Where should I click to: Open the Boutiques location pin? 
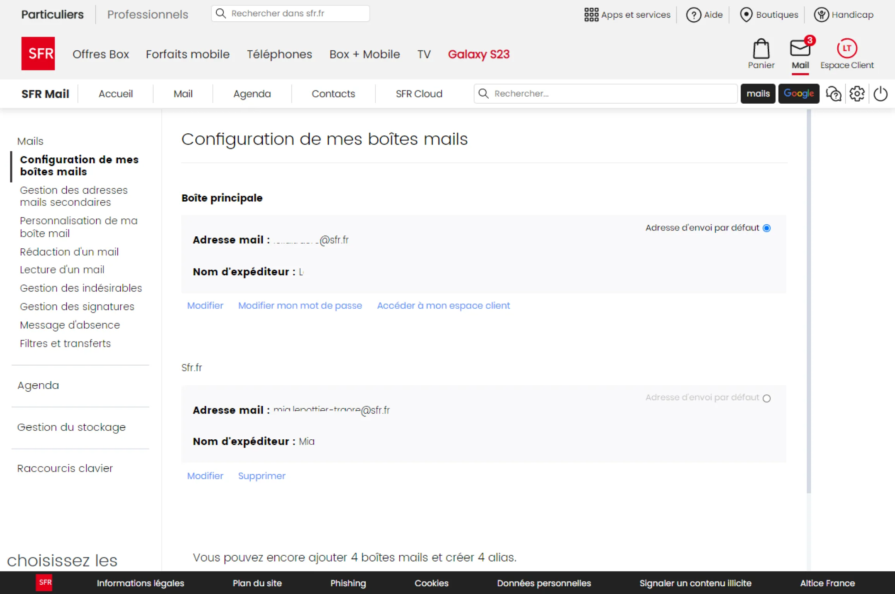[x=746, y=15]
